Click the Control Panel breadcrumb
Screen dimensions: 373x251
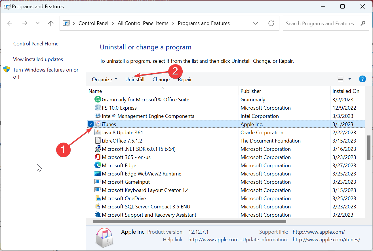coord(94,23)
